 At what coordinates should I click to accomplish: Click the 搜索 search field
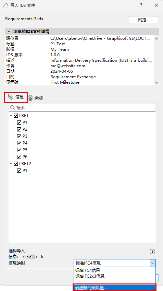[82, 108]
